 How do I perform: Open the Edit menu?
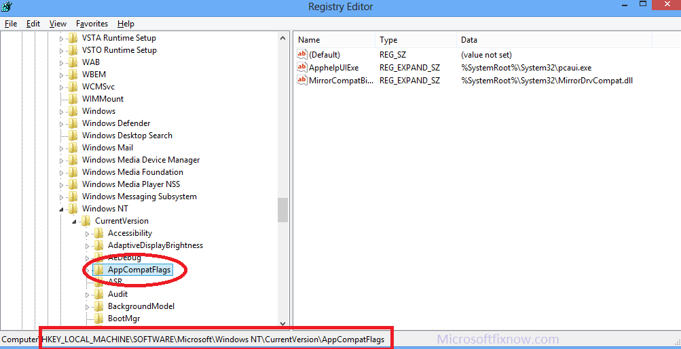[33, 24]
